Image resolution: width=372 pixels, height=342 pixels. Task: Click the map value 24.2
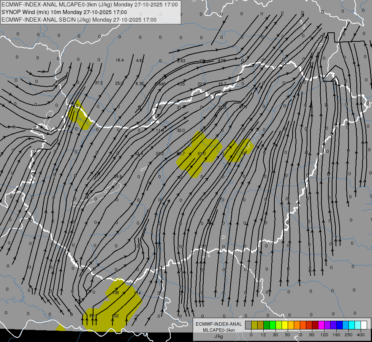tap(160, 154)
